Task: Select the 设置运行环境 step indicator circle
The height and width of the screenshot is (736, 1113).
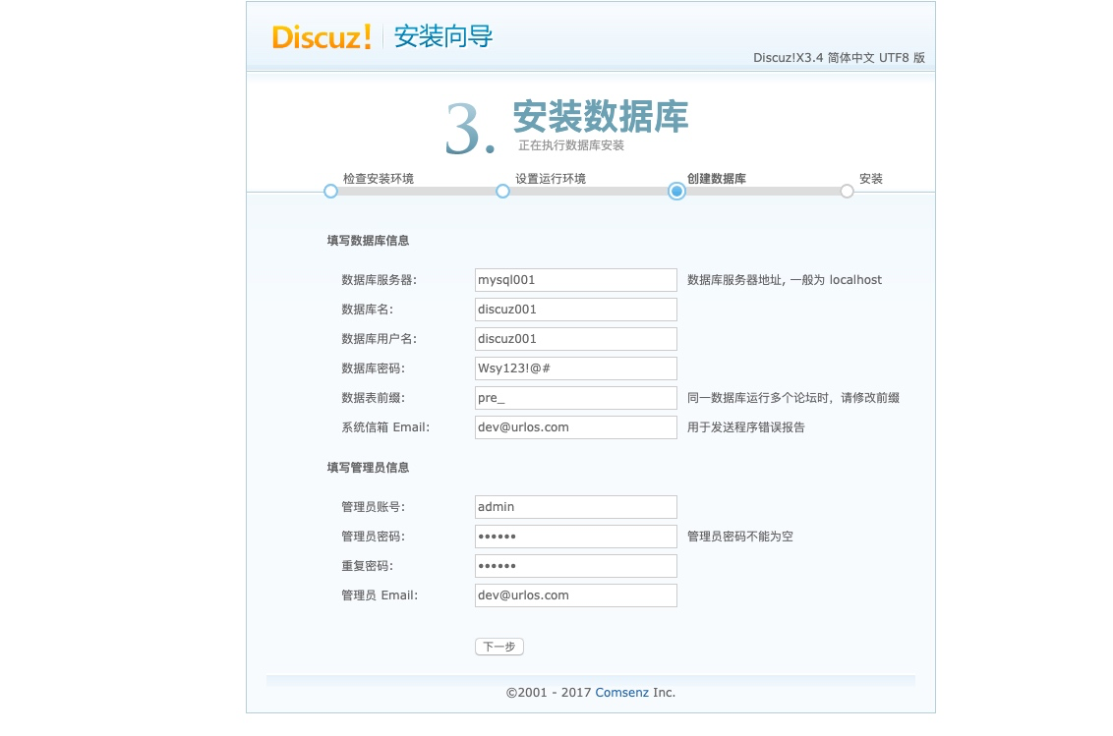Action: [503, 191]
